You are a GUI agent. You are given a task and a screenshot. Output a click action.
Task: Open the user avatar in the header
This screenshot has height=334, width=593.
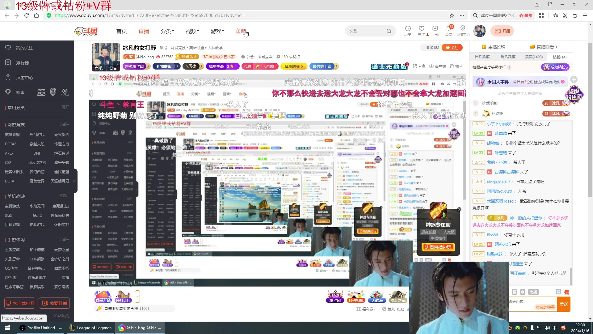[480, 31]
